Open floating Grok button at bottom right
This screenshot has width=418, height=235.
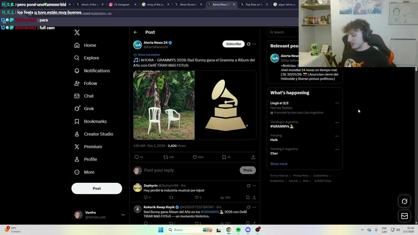(x=404, y=201)
